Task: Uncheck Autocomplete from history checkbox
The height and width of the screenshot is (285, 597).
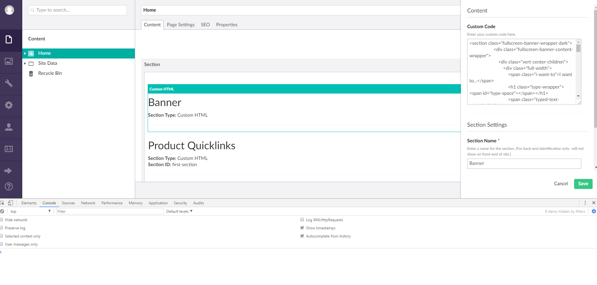Action: coord(302,236)
